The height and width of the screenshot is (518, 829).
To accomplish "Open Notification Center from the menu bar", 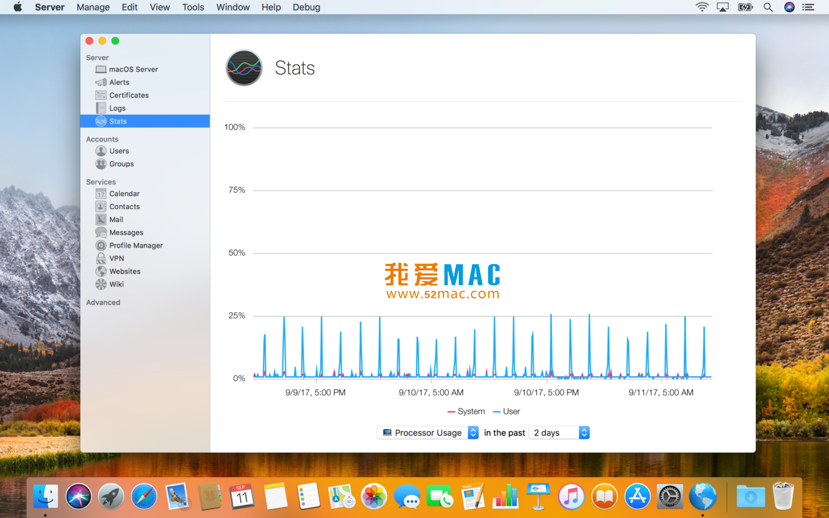I will click(x=808, y=7).
